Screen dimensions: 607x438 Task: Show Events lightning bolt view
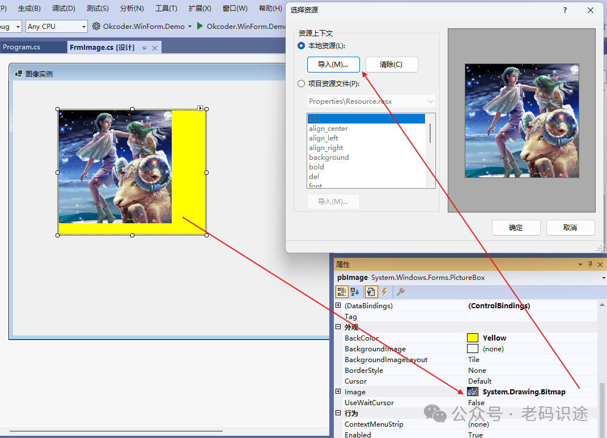tap(384, 292)
